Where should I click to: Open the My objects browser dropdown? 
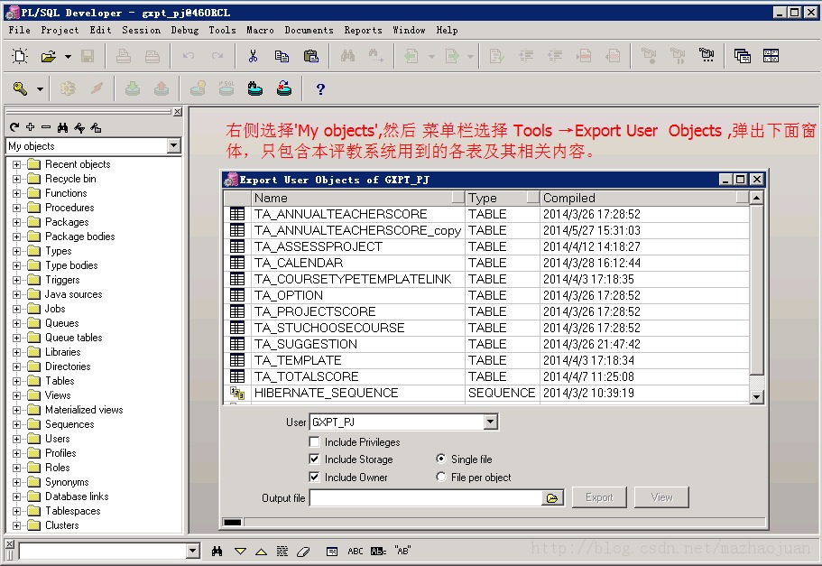click(x=176, y=145)
